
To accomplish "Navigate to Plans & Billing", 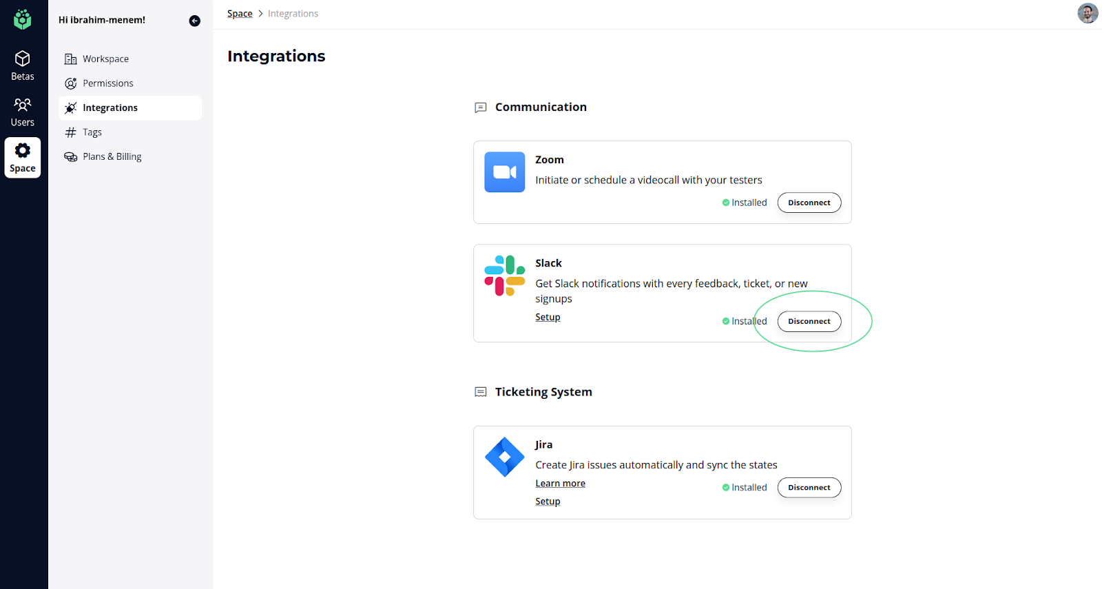I will click(x=112, y=157).
